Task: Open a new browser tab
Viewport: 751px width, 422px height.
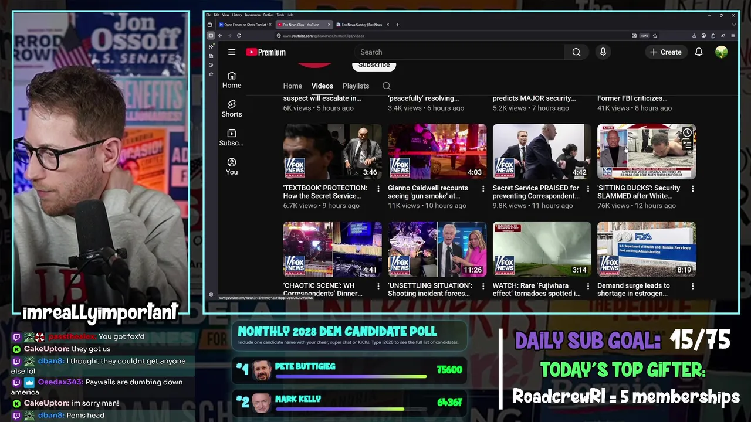Action: (397, 25)
